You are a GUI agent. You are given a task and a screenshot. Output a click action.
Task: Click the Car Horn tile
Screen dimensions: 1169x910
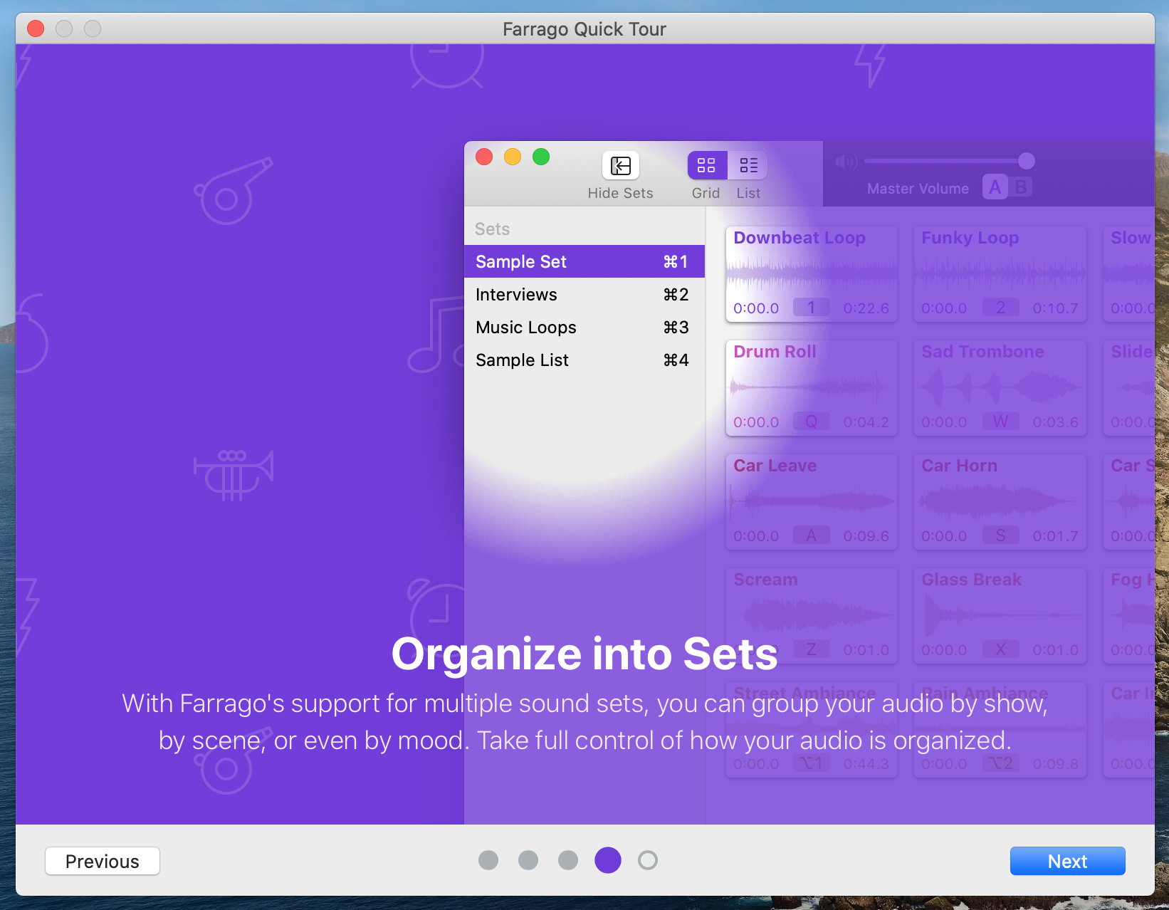pyautogui.click(x=1000, y=502)
